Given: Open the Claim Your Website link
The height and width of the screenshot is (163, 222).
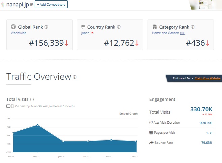Looking at the screenshot, I should 208,78.
